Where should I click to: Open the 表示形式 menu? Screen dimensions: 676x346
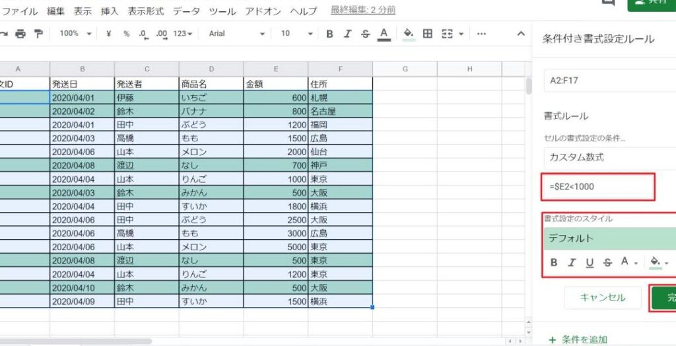145,11
